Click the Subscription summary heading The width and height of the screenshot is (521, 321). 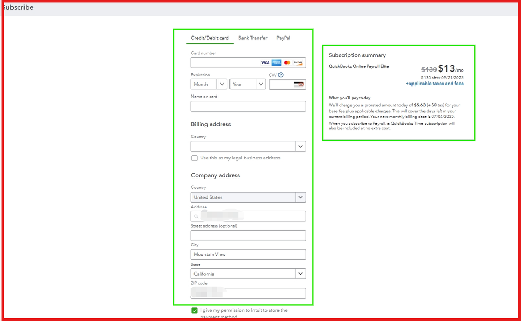pyautogui.click(x=357, y=55)
